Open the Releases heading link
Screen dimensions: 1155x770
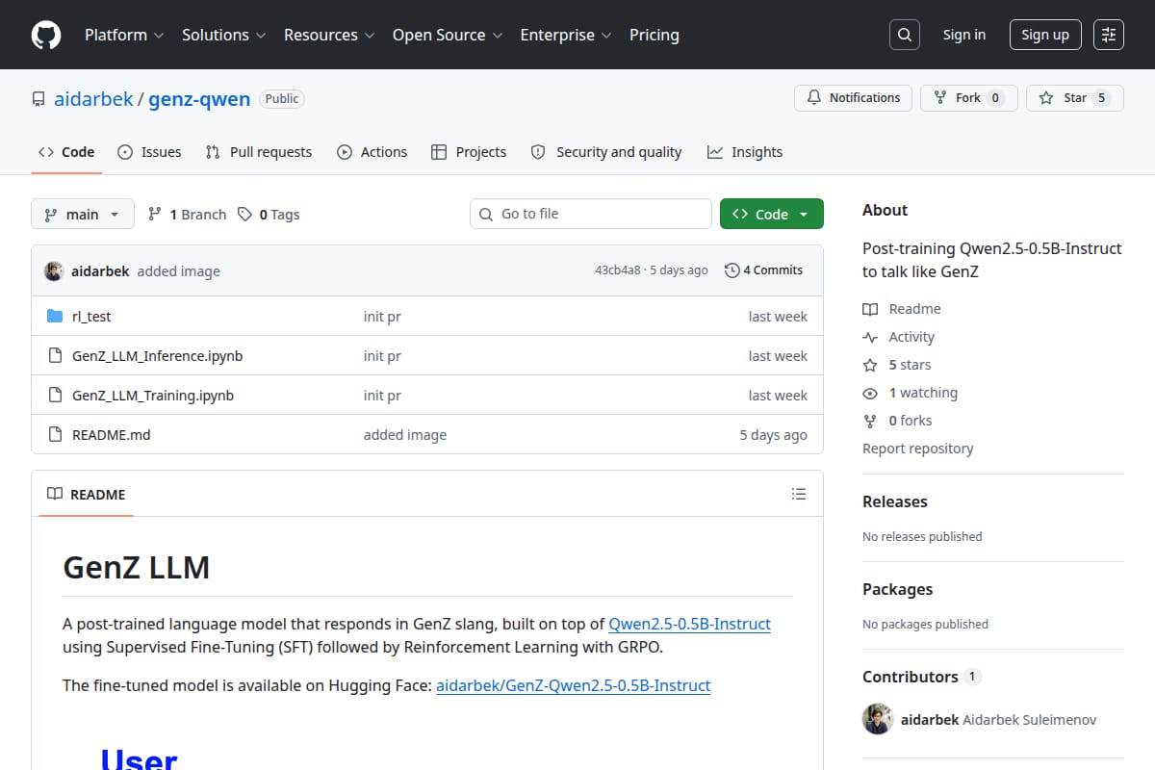tap(895, 501)
